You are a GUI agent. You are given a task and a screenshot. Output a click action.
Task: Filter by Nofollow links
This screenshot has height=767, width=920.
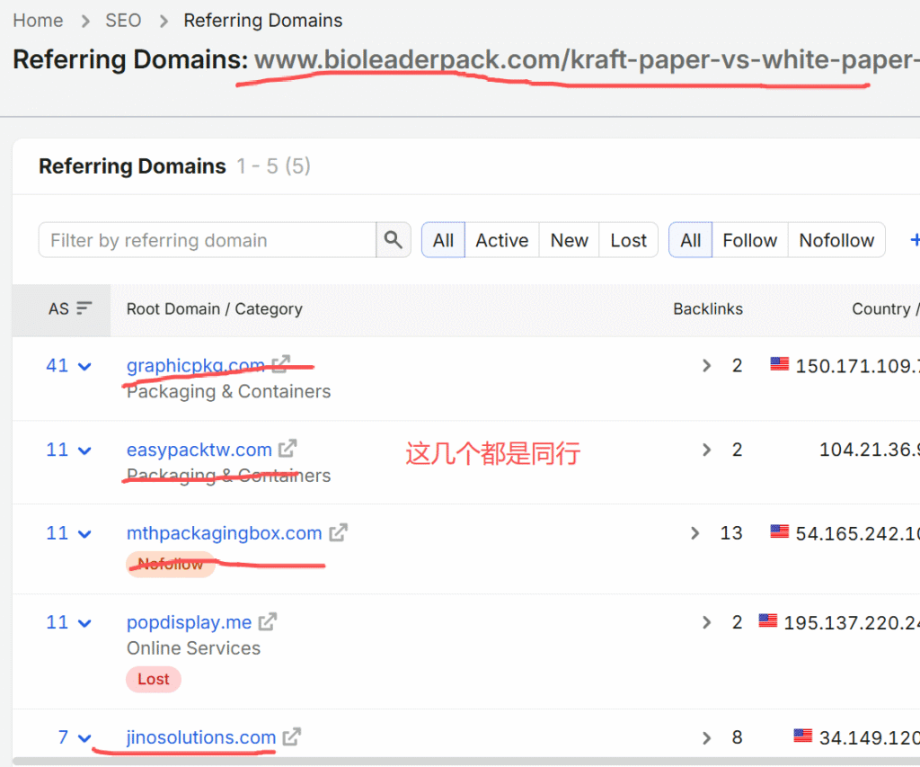pos(836,239)
